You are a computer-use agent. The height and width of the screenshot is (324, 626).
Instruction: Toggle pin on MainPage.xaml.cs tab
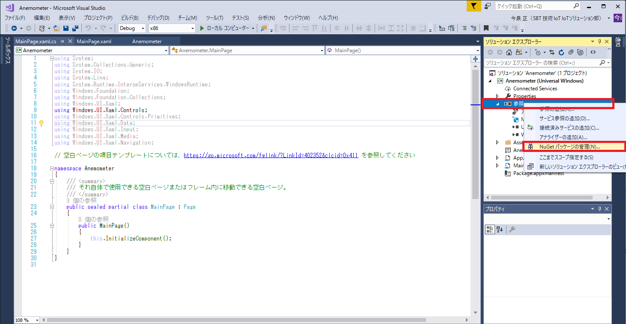point(63,42)
